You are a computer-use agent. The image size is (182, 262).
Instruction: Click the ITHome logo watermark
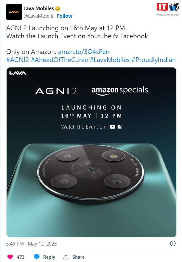[x=168, y=9]
